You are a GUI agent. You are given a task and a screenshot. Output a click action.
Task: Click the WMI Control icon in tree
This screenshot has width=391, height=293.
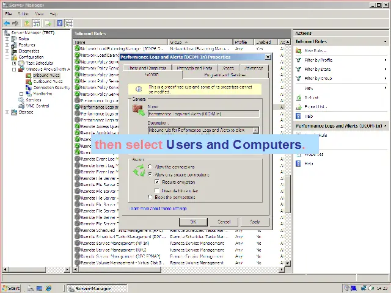point(21,106)
